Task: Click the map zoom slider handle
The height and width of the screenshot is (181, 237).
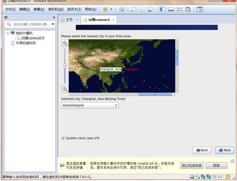Action: [65, 66]
